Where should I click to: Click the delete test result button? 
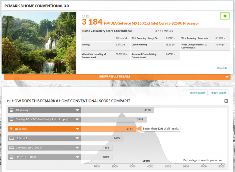(x=197, y=93)
